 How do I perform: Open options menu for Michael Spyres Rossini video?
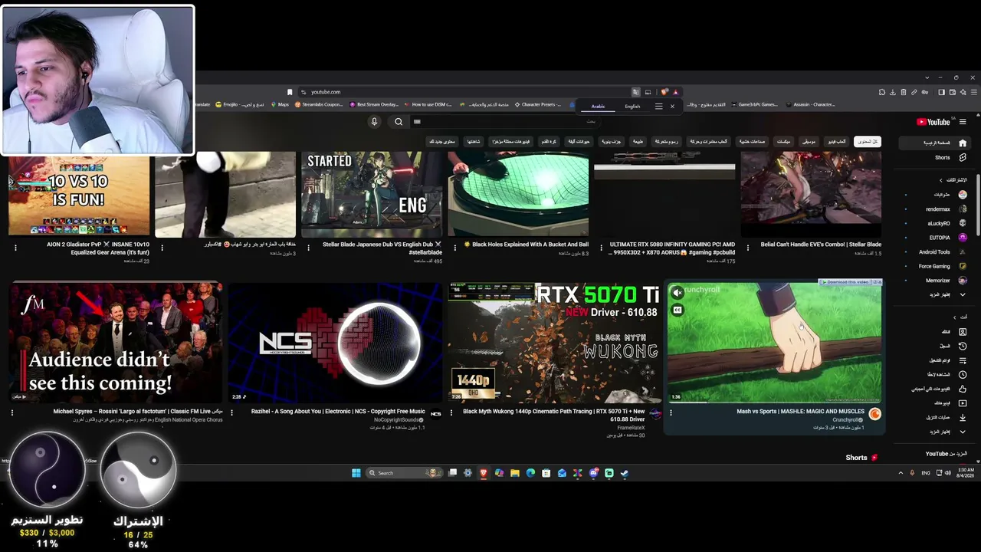(12, 412)
